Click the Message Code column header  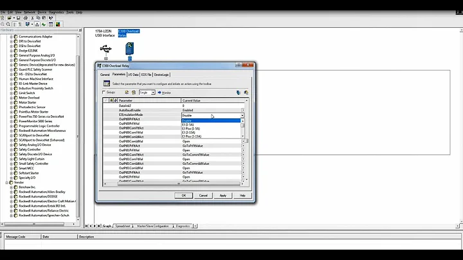click(x=23, y=237)
